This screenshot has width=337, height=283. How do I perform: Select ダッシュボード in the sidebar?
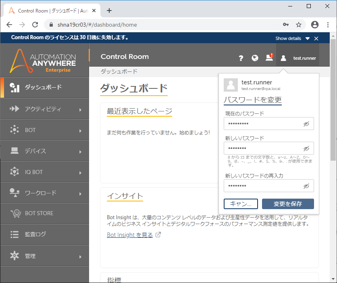click(x=45, y=88)
